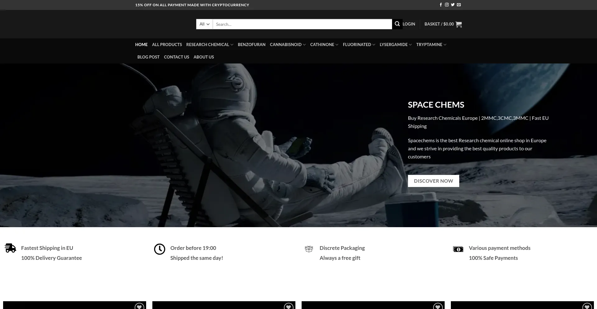Expand the Tryptamine menu
This screenshot has width=597, height=309.
(431, 44)
